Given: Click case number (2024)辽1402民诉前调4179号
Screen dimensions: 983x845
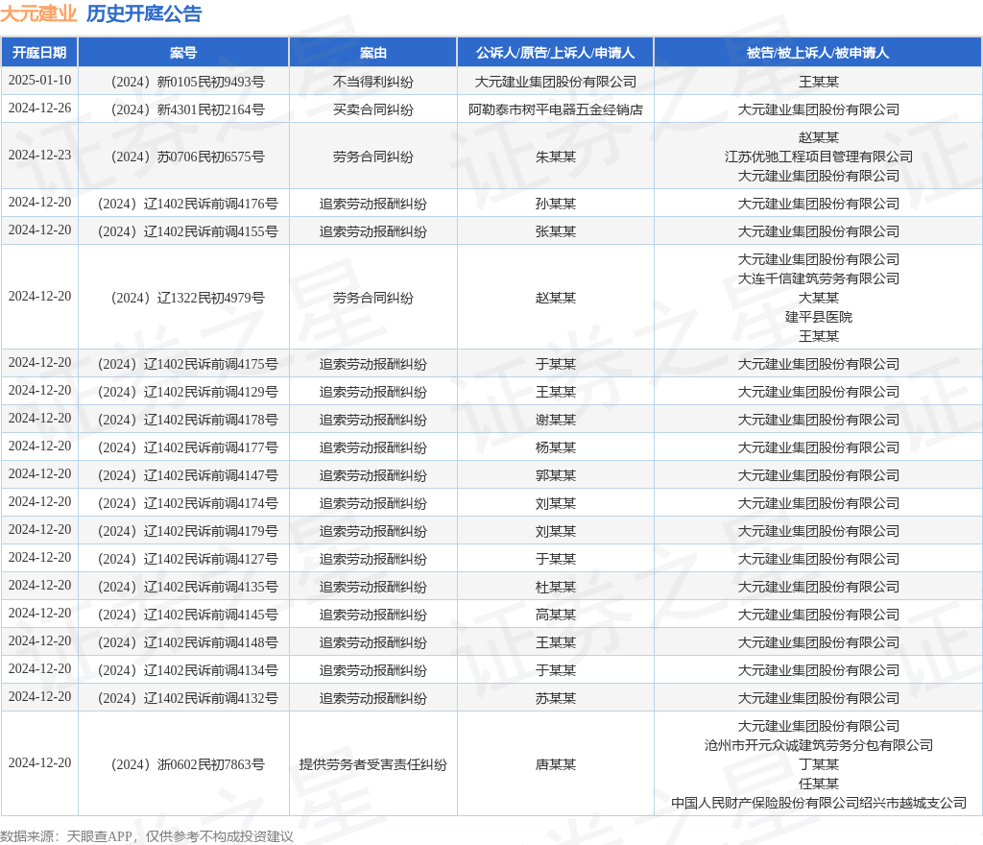Looking at the screenshot, I should 187,531.
